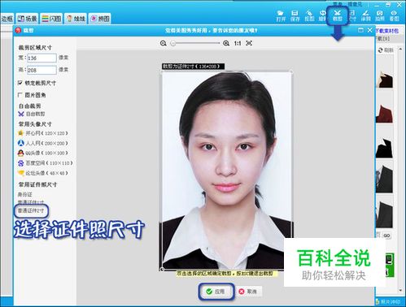Switch to the 边框 frame tab
406x307 pixels.
[7, 19]
